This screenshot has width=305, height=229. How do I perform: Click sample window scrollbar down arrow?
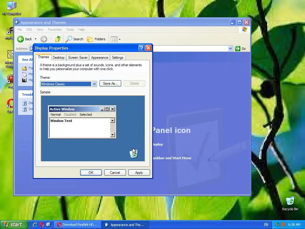pos(112,134)
